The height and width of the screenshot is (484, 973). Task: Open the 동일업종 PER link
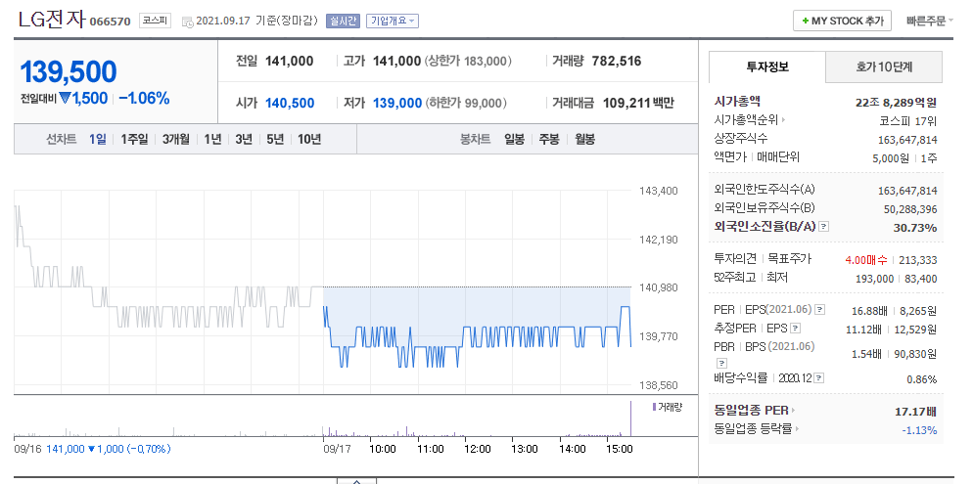pyautogui.click(x=752, y=411)
